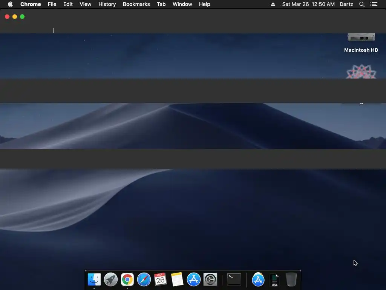Open System Preferences gear in Dock
386x290 pixels.
pos(210,279)
